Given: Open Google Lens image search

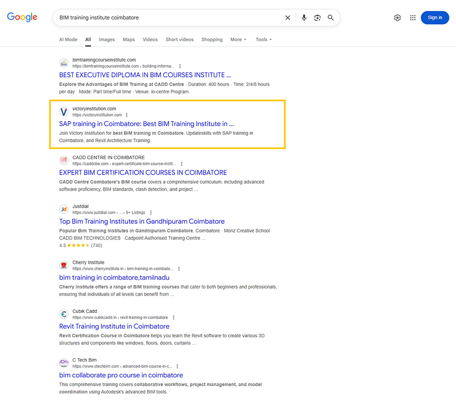Looking at the screenshot, I should 317,18.
